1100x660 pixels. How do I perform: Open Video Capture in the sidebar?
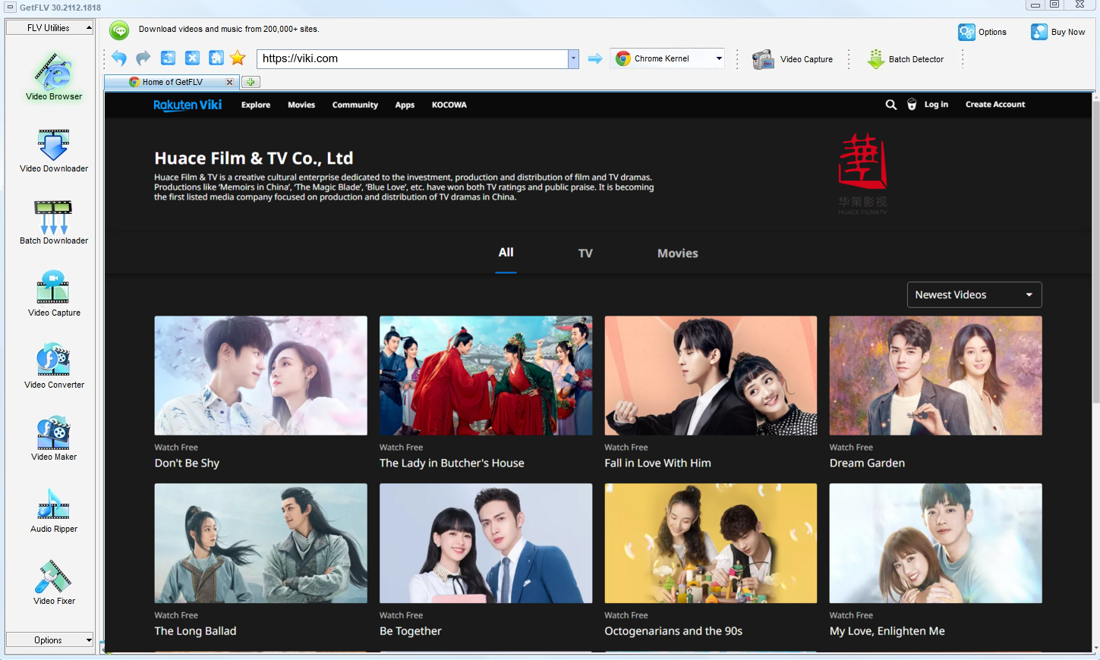tap(54, 294)
